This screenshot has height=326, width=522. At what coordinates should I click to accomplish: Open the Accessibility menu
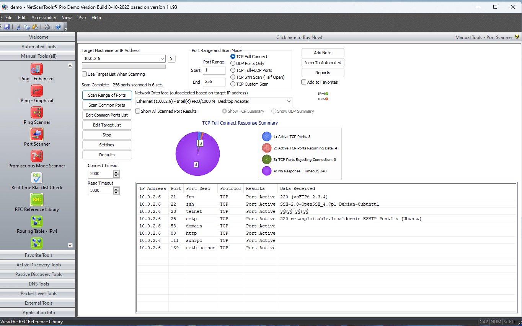click(44, 18)
